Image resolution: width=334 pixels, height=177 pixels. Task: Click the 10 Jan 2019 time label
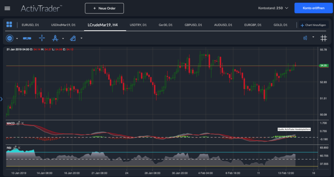pyautogui.click(x=19, y=173)
